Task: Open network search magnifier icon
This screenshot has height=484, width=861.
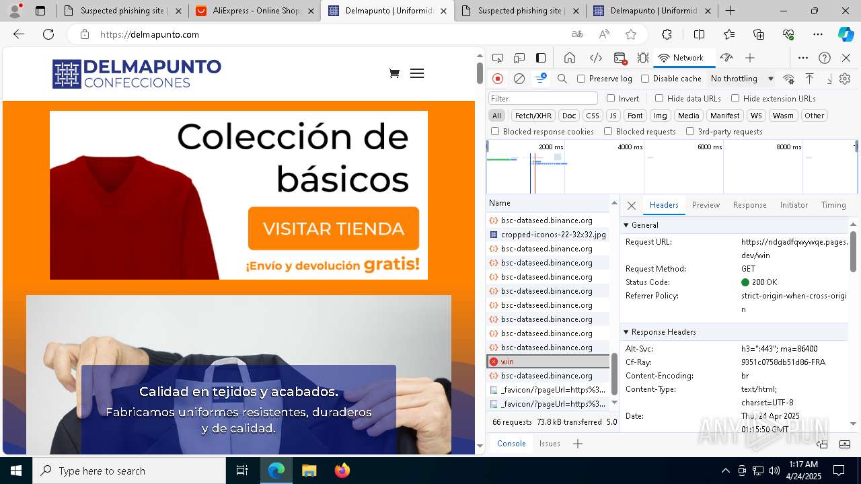Action: [562, 79]
